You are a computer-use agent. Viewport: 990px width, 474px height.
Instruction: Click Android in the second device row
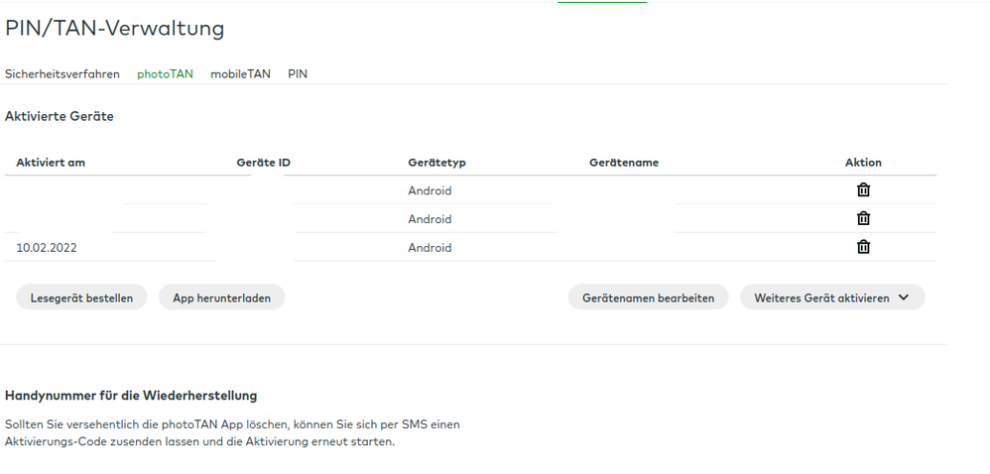(x=430, y=220)
